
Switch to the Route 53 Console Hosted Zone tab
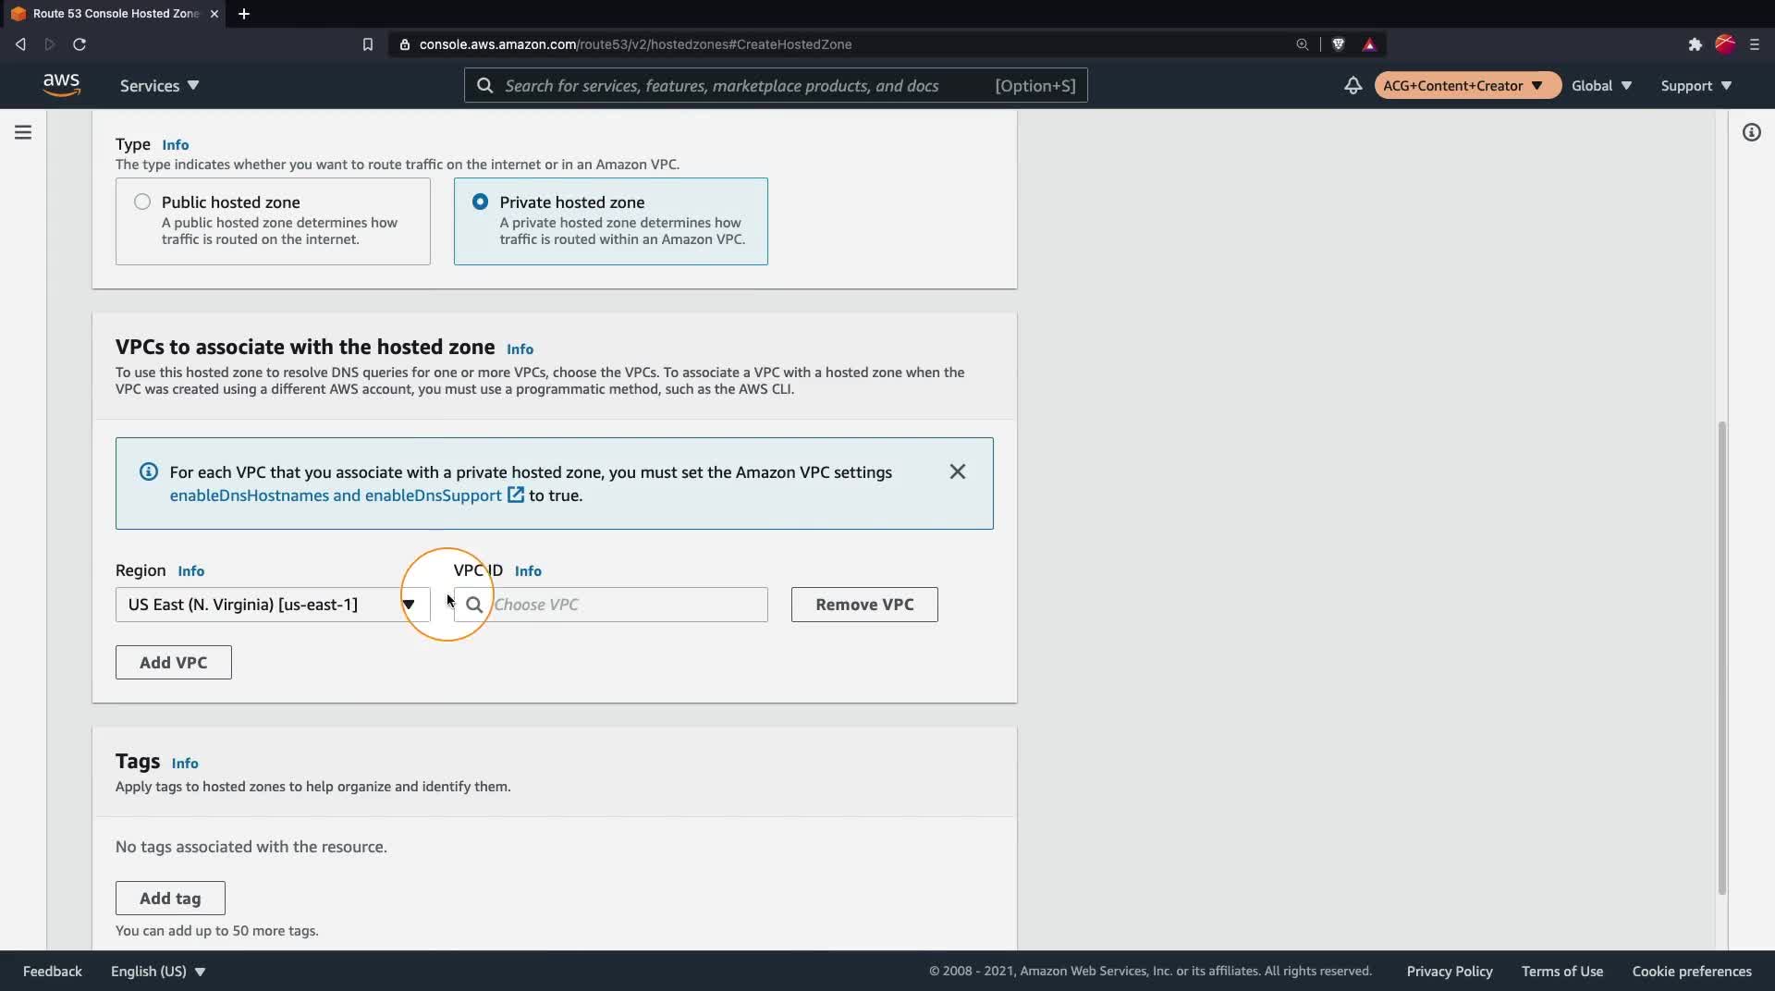pos(116,14)
